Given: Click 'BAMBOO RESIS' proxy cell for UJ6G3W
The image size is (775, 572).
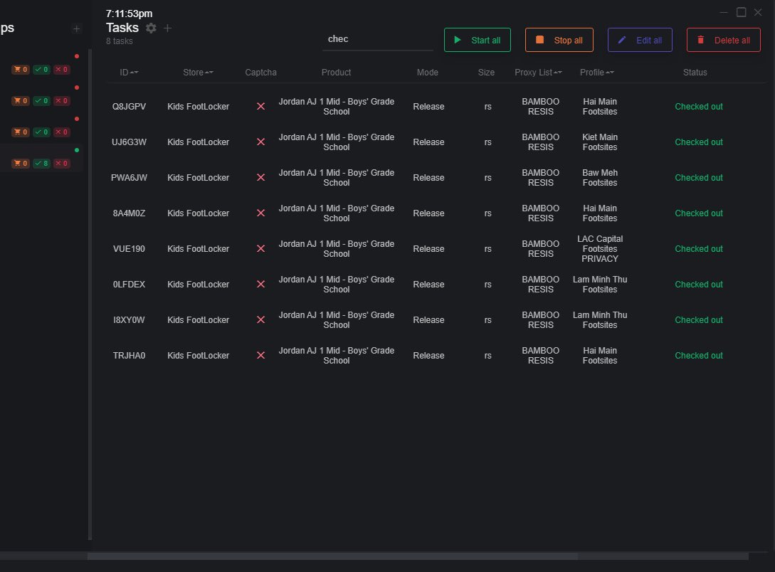Looking at the screenshot, I should [x=540, y=142].
